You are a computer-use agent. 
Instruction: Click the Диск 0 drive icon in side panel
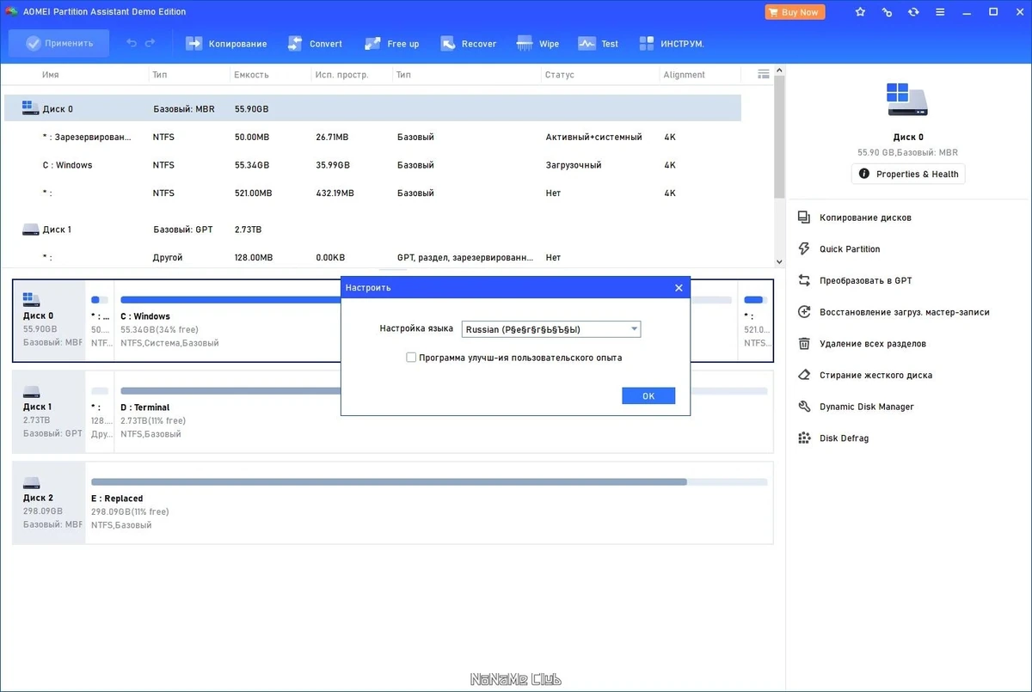coord(908,100)
